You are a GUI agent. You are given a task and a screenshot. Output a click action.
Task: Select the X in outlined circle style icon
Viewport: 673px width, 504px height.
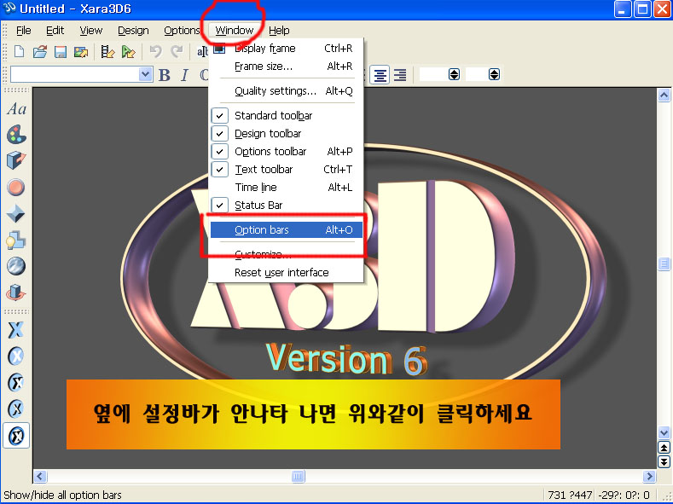coord(16,383)
